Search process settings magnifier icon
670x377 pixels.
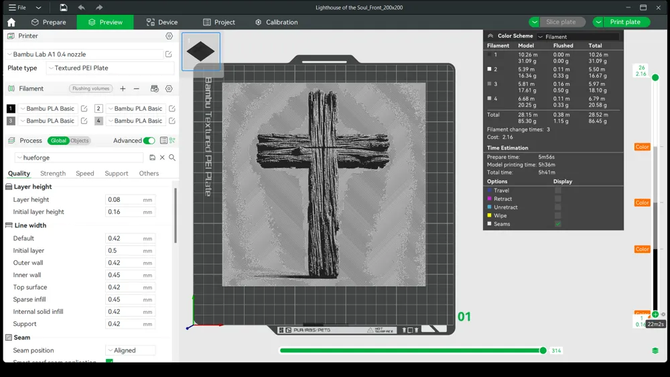pos(172,158)
